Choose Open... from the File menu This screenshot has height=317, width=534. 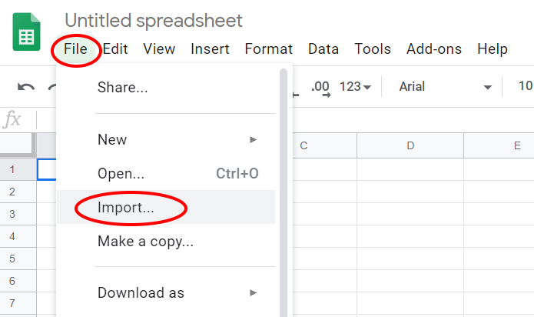(x=166, y=173)
